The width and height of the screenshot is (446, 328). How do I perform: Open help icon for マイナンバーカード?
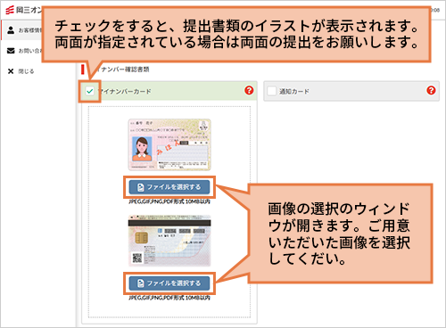[249, 90]
